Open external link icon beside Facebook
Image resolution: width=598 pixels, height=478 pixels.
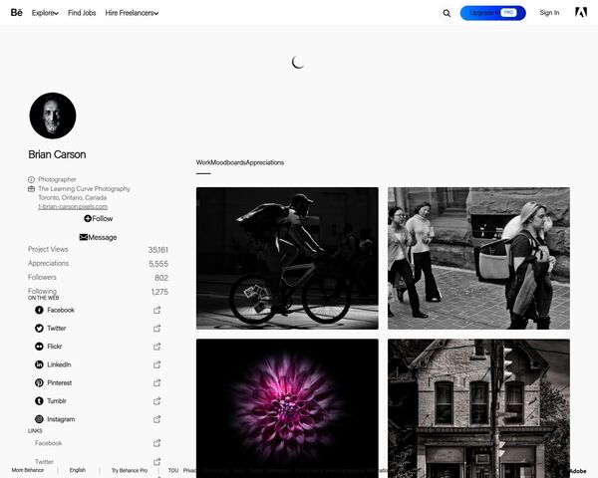click(156, 310)
